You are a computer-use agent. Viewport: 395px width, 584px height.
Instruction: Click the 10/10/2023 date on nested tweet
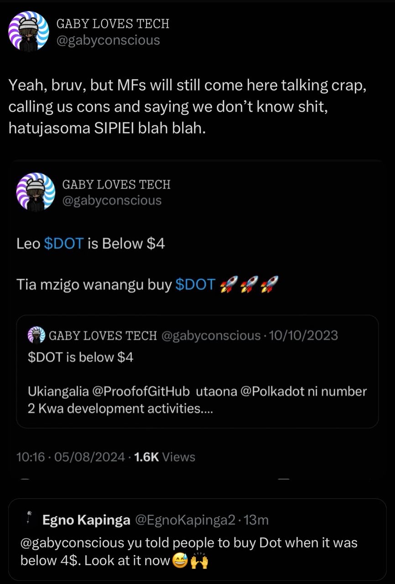pos(304,336)
